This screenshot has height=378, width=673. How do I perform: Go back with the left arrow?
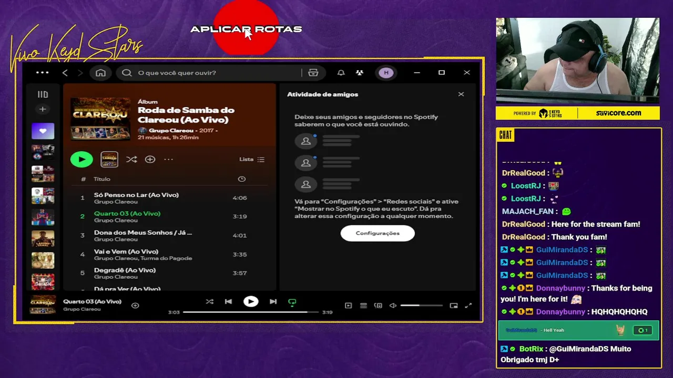coord(65,72)
